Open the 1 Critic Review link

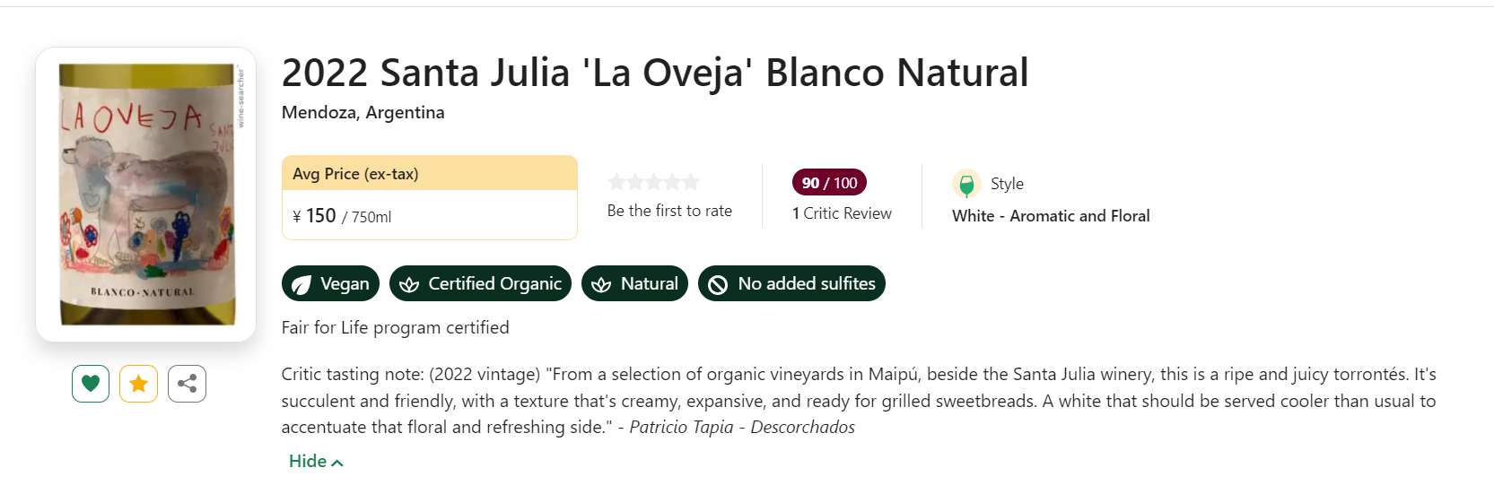(842, 213)
